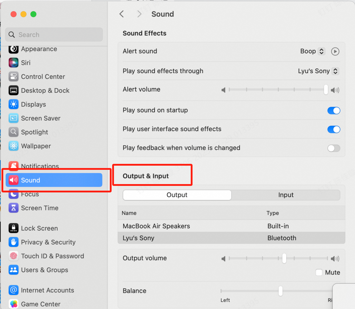Select the Users & Groups icon

click(x=14, y=270)
